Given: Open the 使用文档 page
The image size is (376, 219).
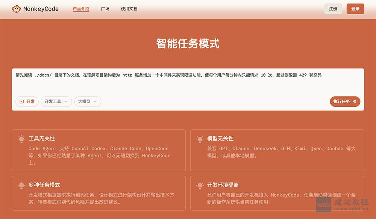Looking at the screenshot, I should [x=129, y=8].
